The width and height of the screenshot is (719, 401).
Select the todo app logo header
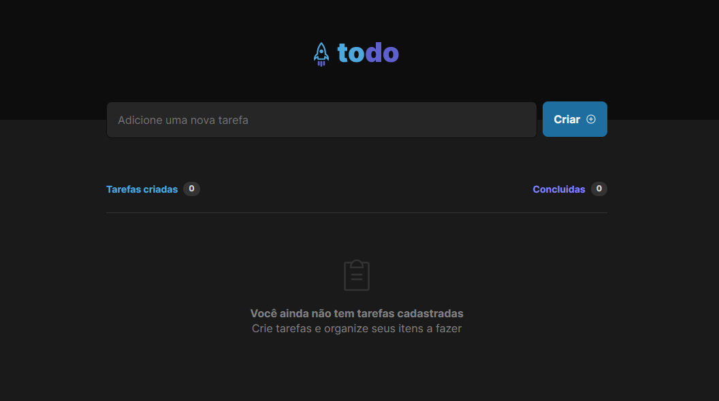(x=355, y=52)
